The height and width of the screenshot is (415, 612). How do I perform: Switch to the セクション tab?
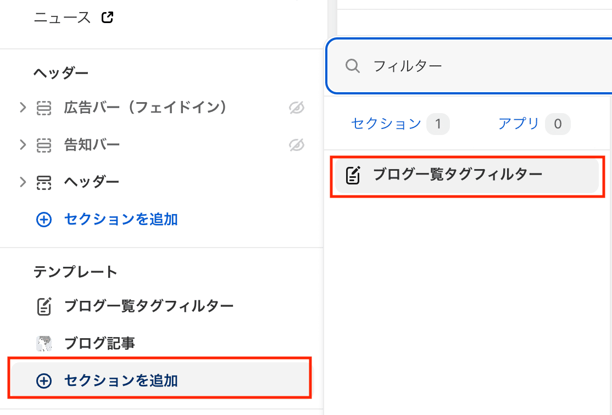pyautogui.click(x=400, y=124)
